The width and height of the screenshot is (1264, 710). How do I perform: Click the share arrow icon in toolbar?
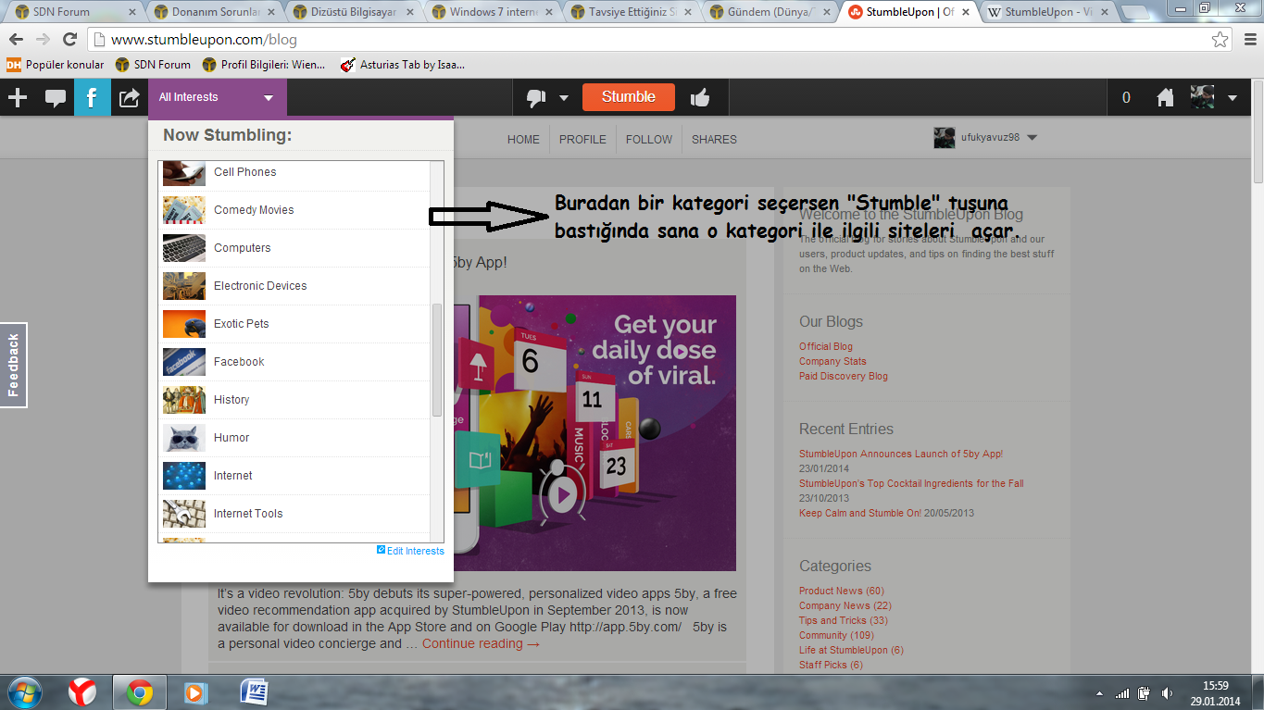pyautogui.click(x=130, y=97)
